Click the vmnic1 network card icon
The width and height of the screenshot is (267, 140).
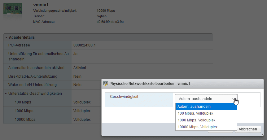pos(12,10)
